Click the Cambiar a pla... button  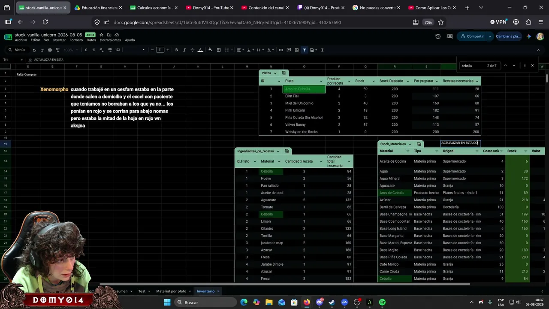tap(509, 36)
